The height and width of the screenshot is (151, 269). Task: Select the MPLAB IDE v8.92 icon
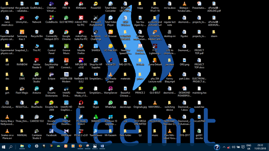81,63
